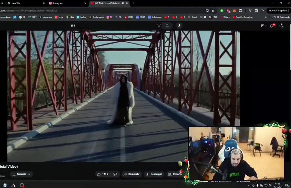The width and height of the screenshot is (291, 188).
Task: Click Relaunch to update button
Action: 277,11
